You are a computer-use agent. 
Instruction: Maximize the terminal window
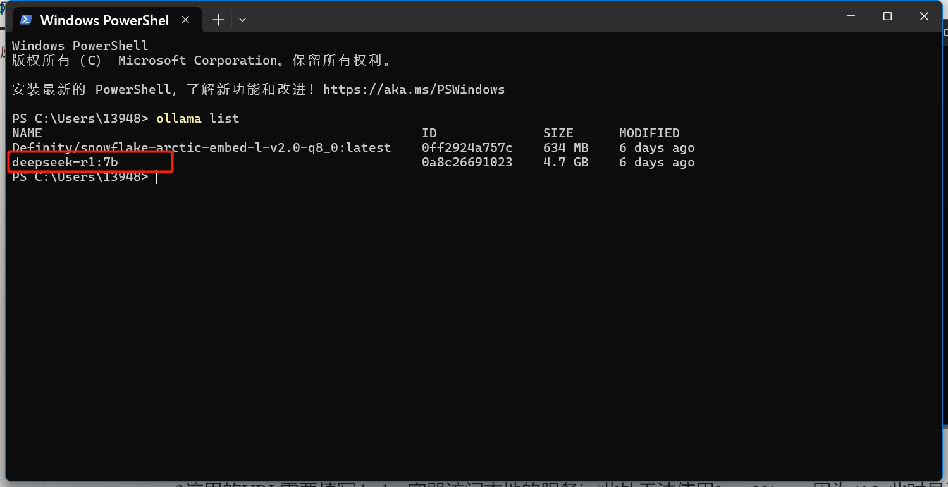pos(887,16)
